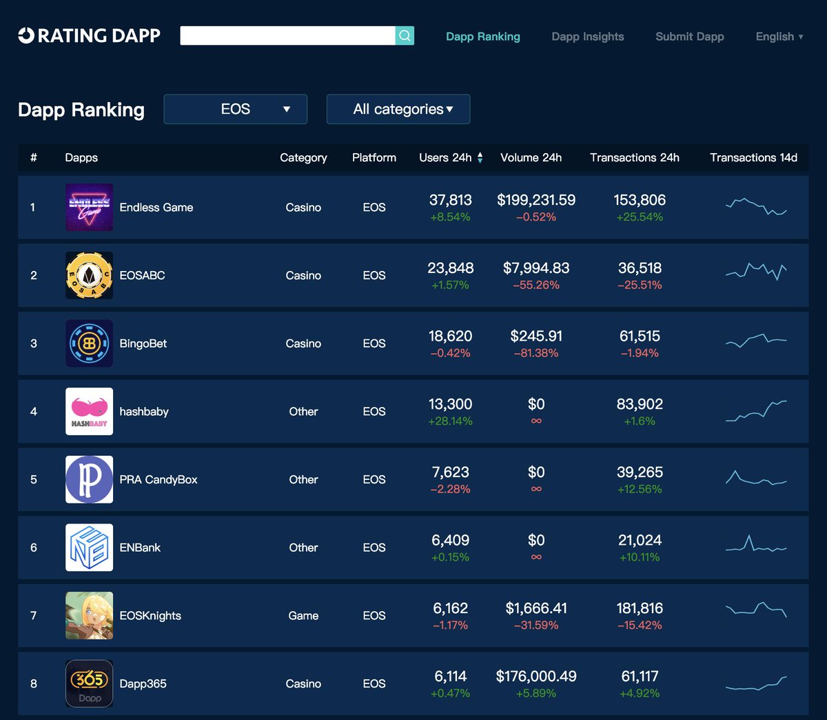Open Endless Game dapp icon

click(x=89, y=207)
